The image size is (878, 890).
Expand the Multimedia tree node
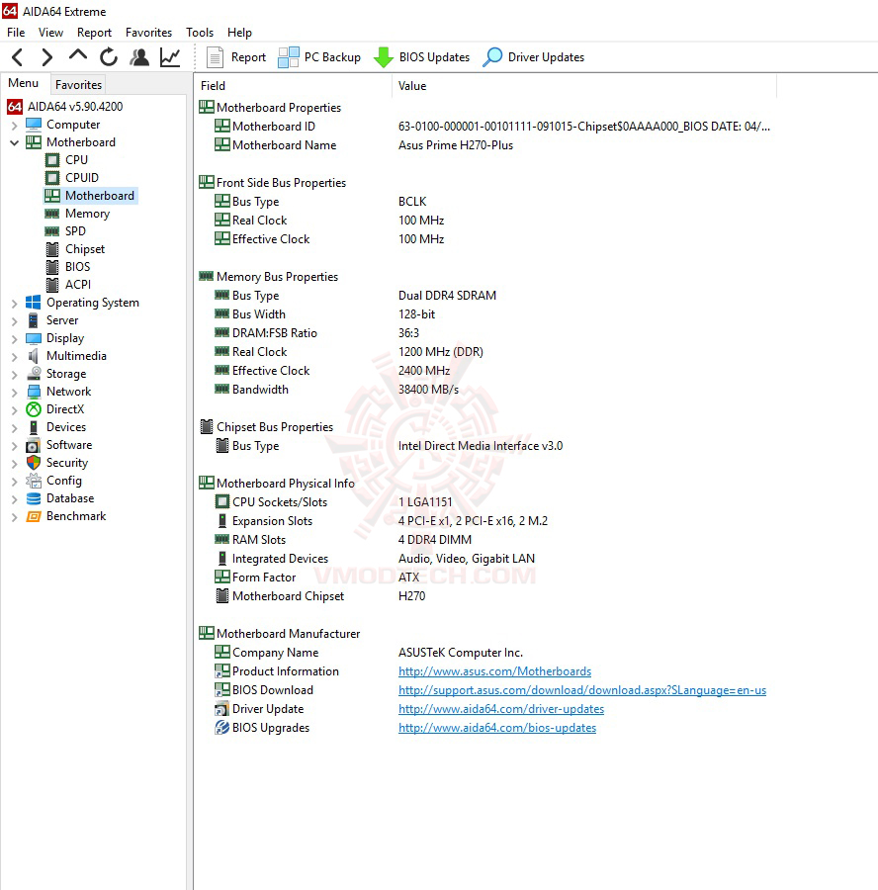[15, 356]
